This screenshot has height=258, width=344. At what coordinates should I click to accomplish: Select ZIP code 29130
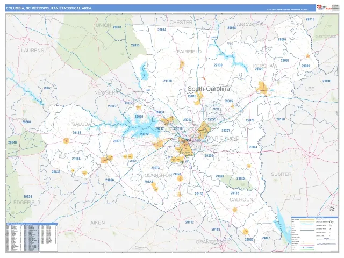coord(218,65)
